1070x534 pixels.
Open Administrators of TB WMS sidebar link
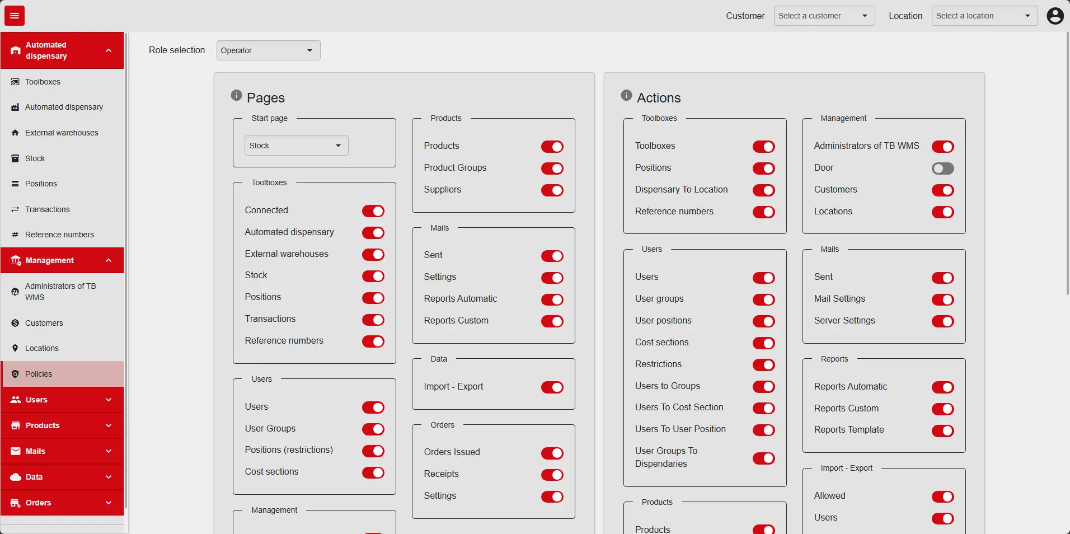click(60, 292)
